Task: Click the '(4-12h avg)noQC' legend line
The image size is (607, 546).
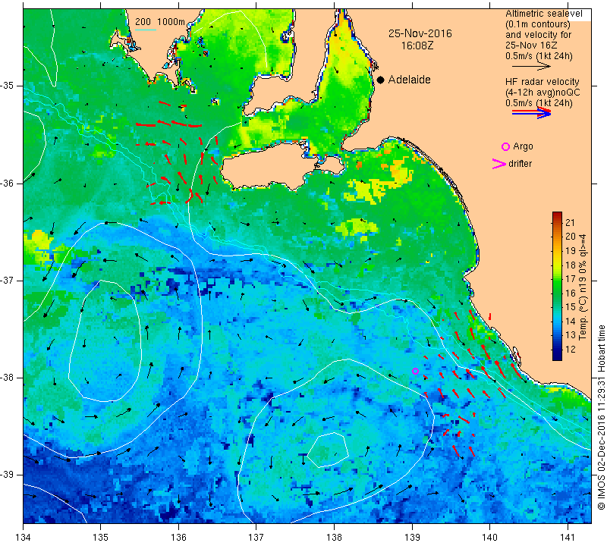Action: point(543,93)
